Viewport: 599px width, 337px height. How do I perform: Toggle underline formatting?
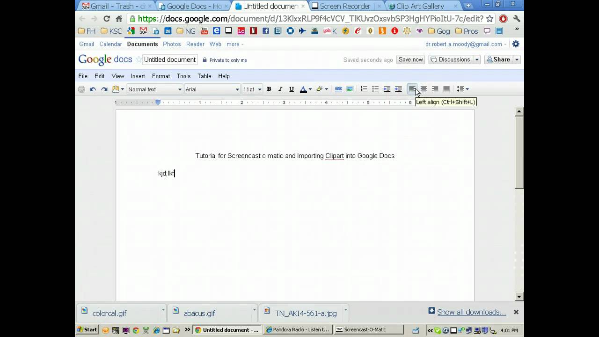click(x=292, y=89)
